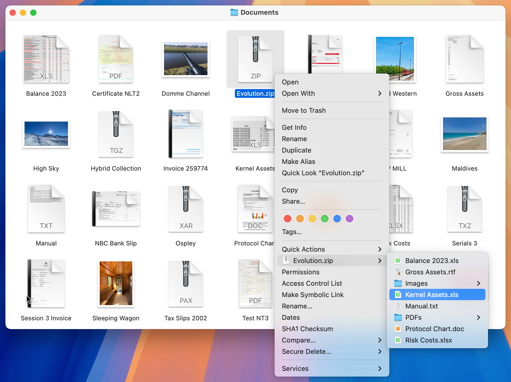
Task: Select the High Sky photo thumbnail
Action: click(x=46, y=134)
